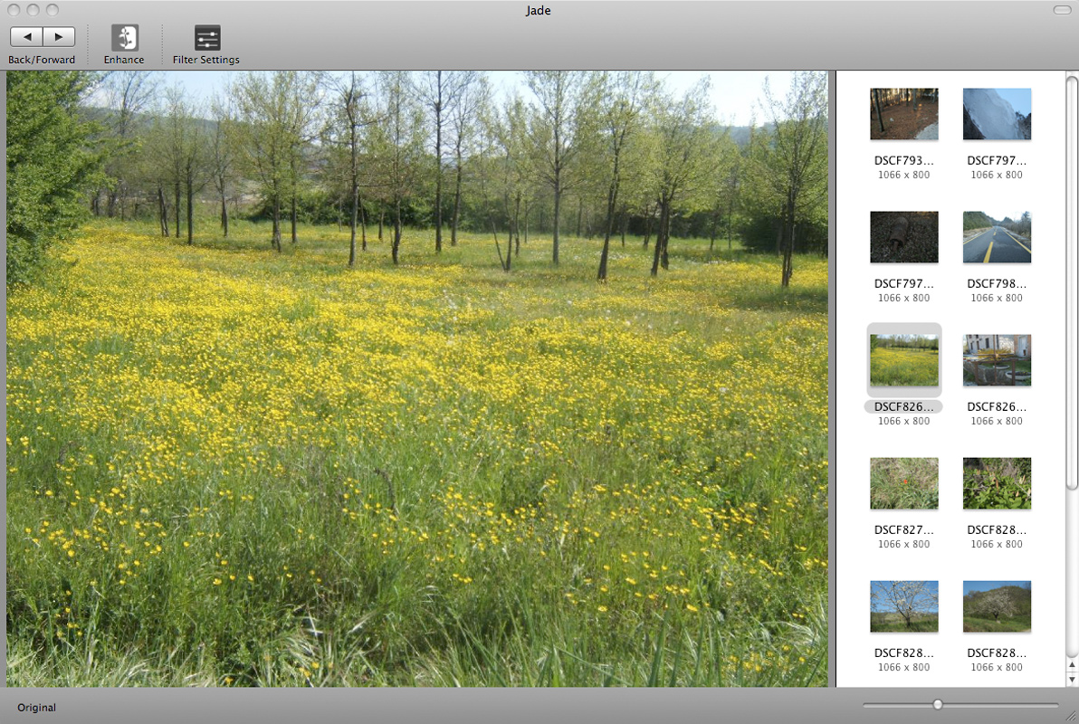Click the scroll down arrow in thumbnail list
The height and width of the screenshot is (724, 1079).
pyautogui.click(x=1072, y=680)
